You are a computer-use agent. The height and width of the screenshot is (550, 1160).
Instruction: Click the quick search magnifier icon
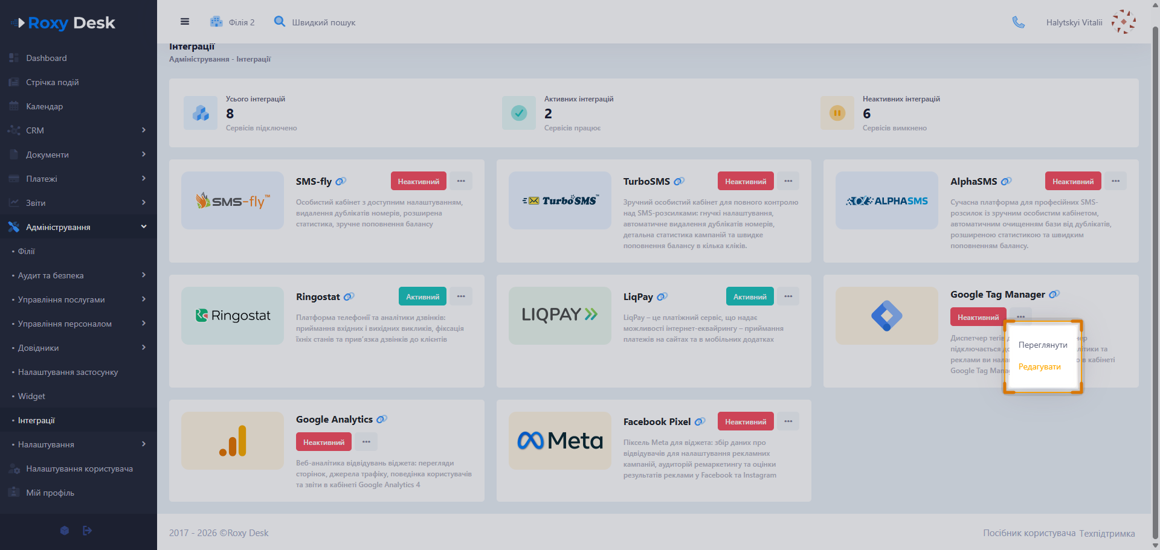[x=280, y=22]
